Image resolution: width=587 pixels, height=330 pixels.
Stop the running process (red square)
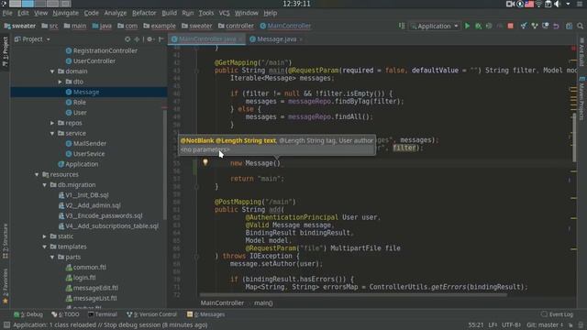tap(510, 26)
